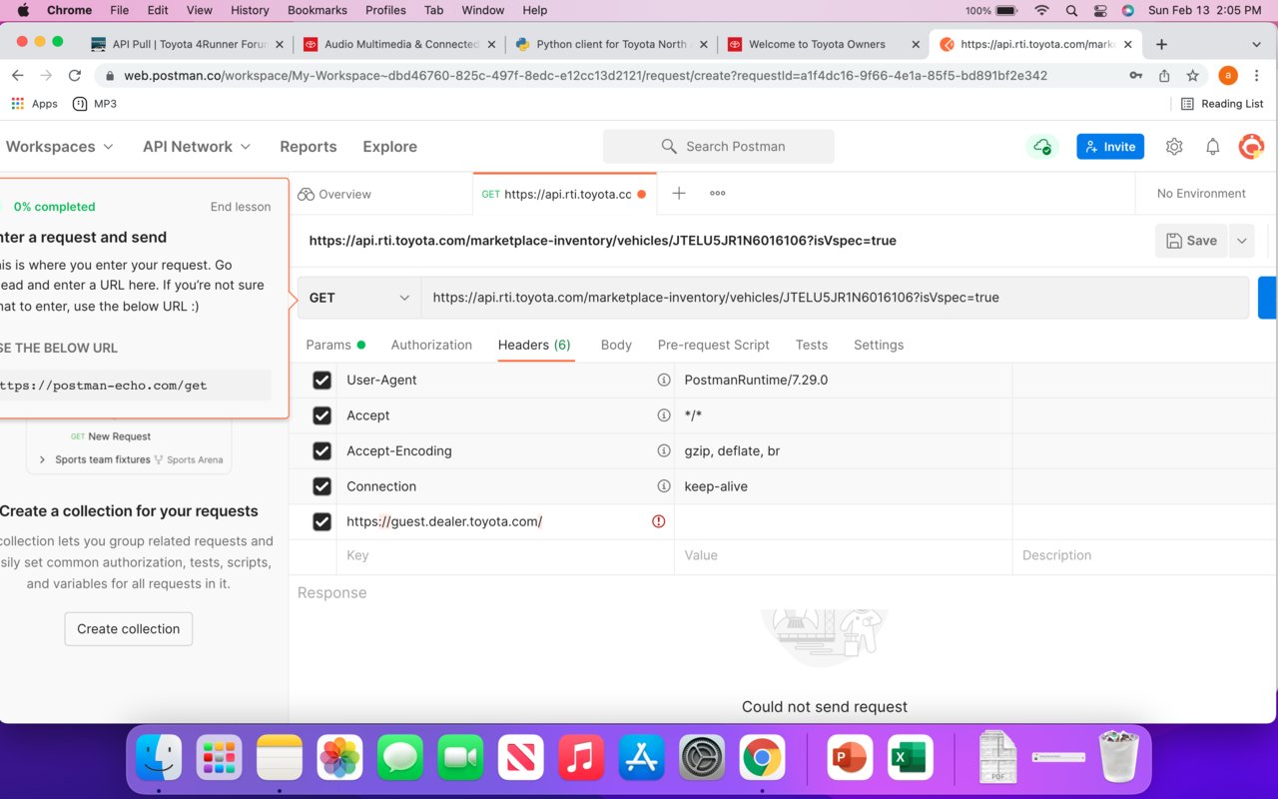Open the No Environment selector

point(1201,194)
